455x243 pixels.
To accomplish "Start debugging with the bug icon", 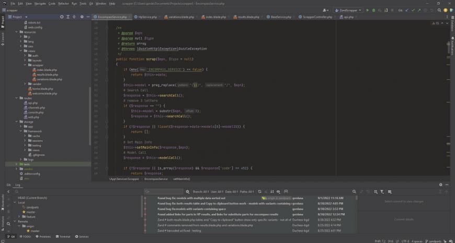I will pos(374,10).
